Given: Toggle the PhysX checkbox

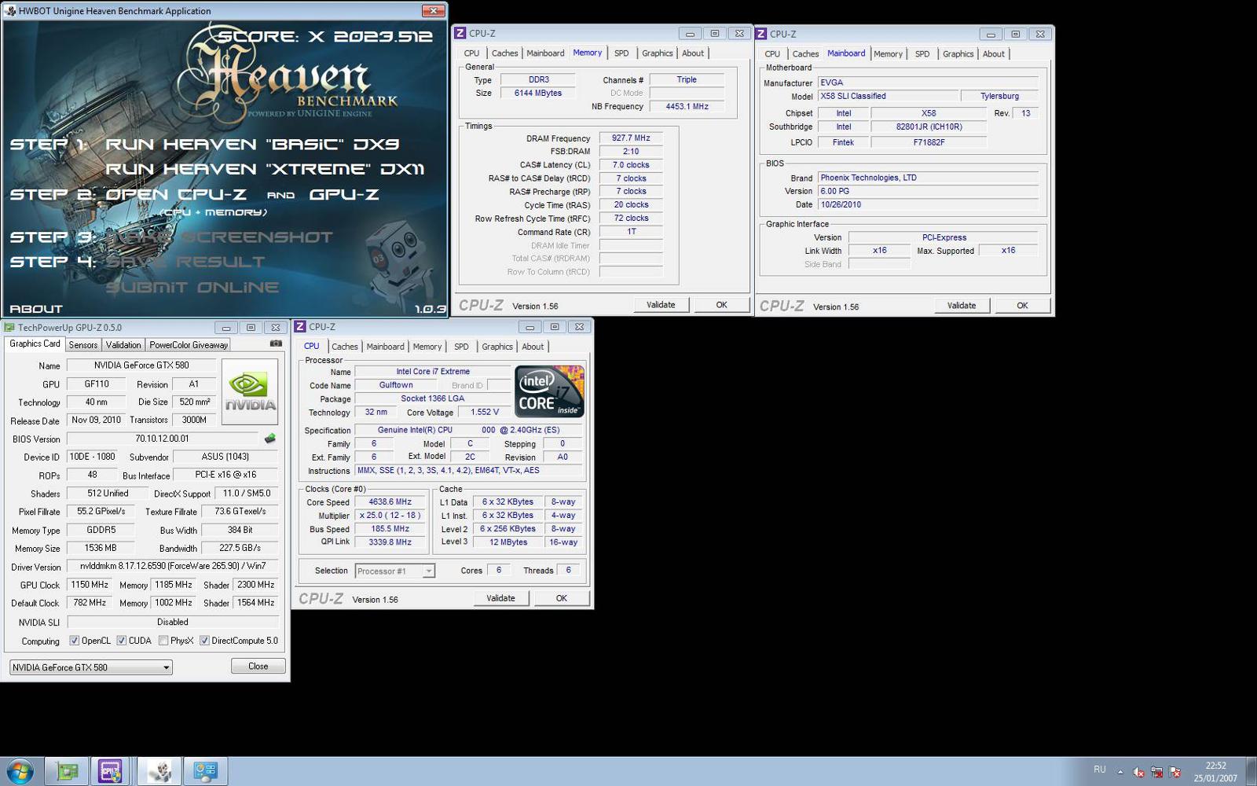Looking at the screenshot, I should pyautogui.click(x=163, y=641).
